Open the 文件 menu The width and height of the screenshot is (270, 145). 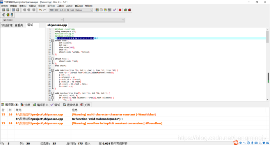click(4, 6)
